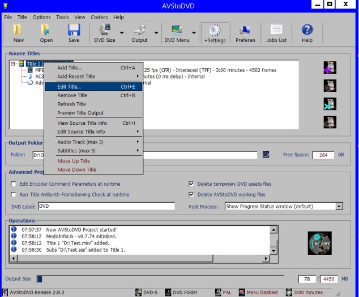Expand the Add Recent Title submenu

click(x=93, y=76)
